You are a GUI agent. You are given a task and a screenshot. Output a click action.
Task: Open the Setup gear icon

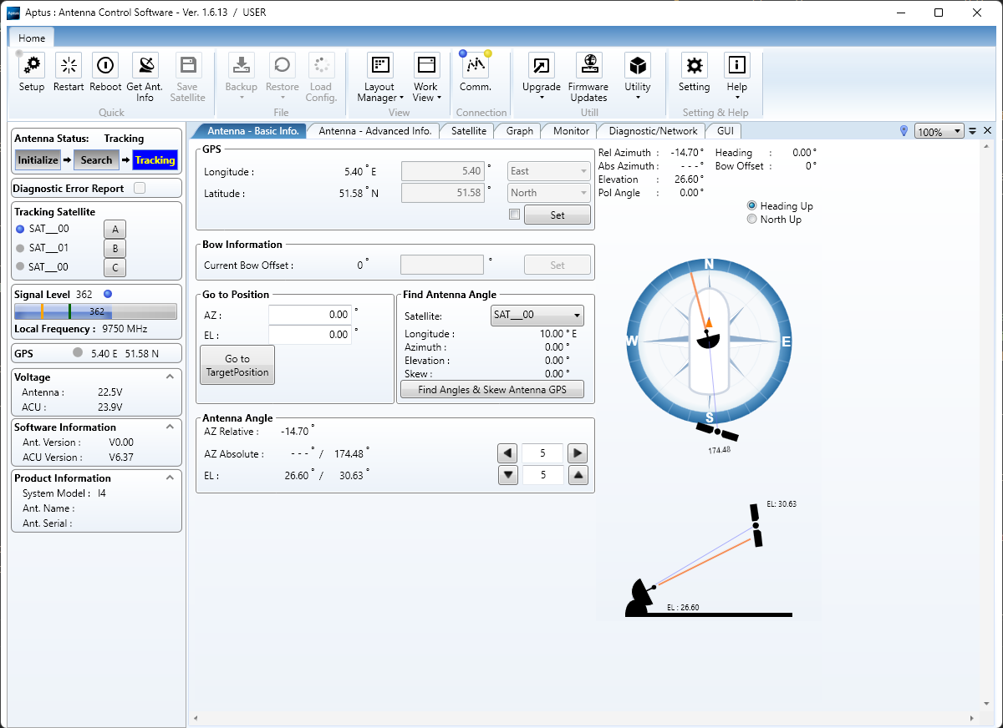tap(32, 66)
